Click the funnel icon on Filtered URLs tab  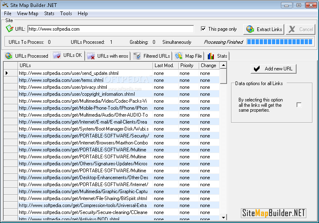[137, 56]
